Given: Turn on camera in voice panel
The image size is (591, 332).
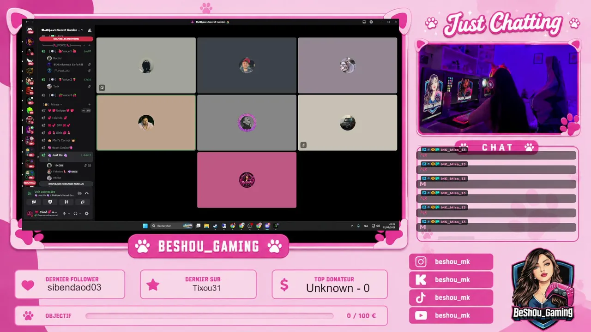Looking at the screenshot, I should (34, 202).
